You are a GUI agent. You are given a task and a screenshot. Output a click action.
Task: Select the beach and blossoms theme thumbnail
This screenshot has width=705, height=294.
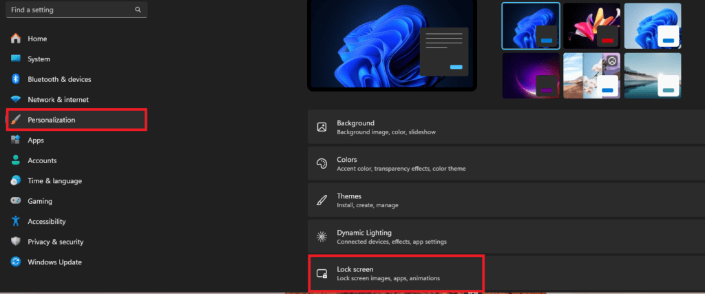point(591,76)
